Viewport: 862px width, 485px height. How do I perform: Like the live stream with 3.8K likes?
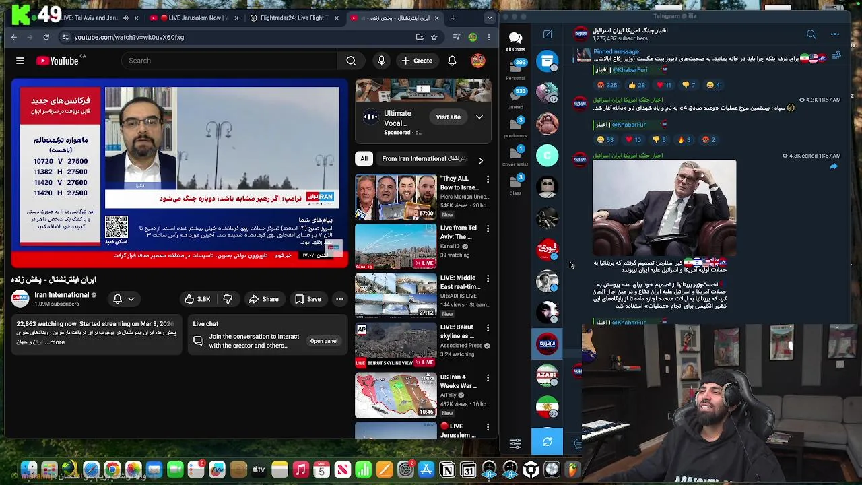coord(197,299)
